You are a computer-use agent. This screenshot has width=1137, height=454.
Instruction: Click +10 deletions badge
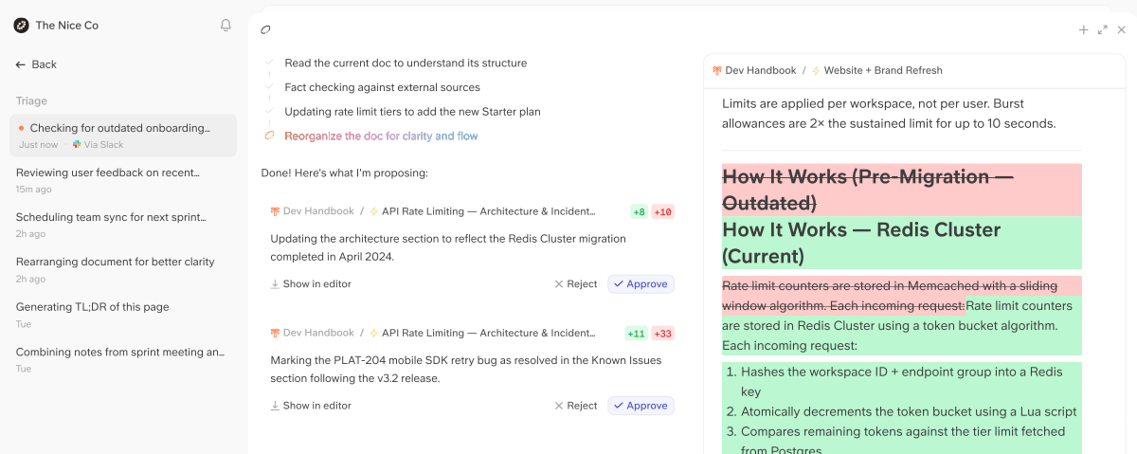click(x=662, y=211)
